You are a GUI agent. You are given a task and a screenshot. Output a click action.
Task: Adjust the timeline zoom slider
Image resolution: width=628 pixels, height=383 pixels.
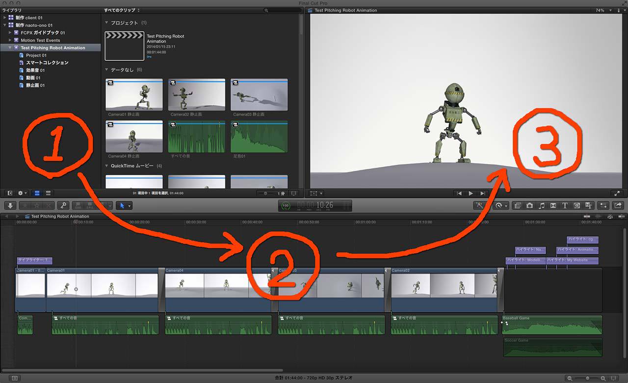click(588, 378)
